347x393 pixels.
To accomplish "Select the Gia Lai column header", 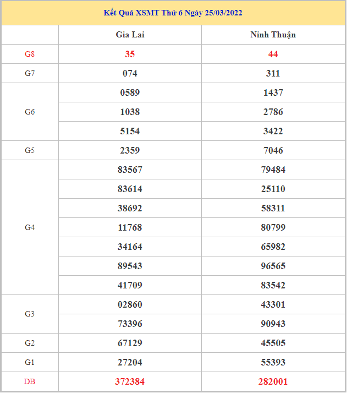I will click(130, 35).
